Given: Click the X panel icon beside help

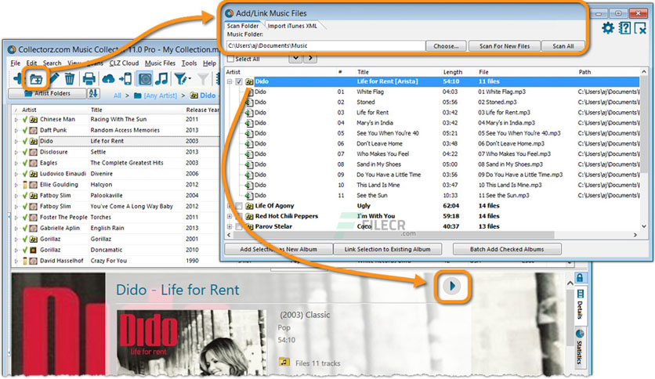Looking at the screenshot, I should (x=640, y=28).
